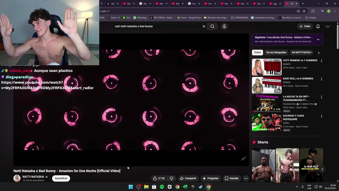Toggle the taskbar microphone indicator
Viewport: 339px width, 191px height.
[x=302, y=187]
